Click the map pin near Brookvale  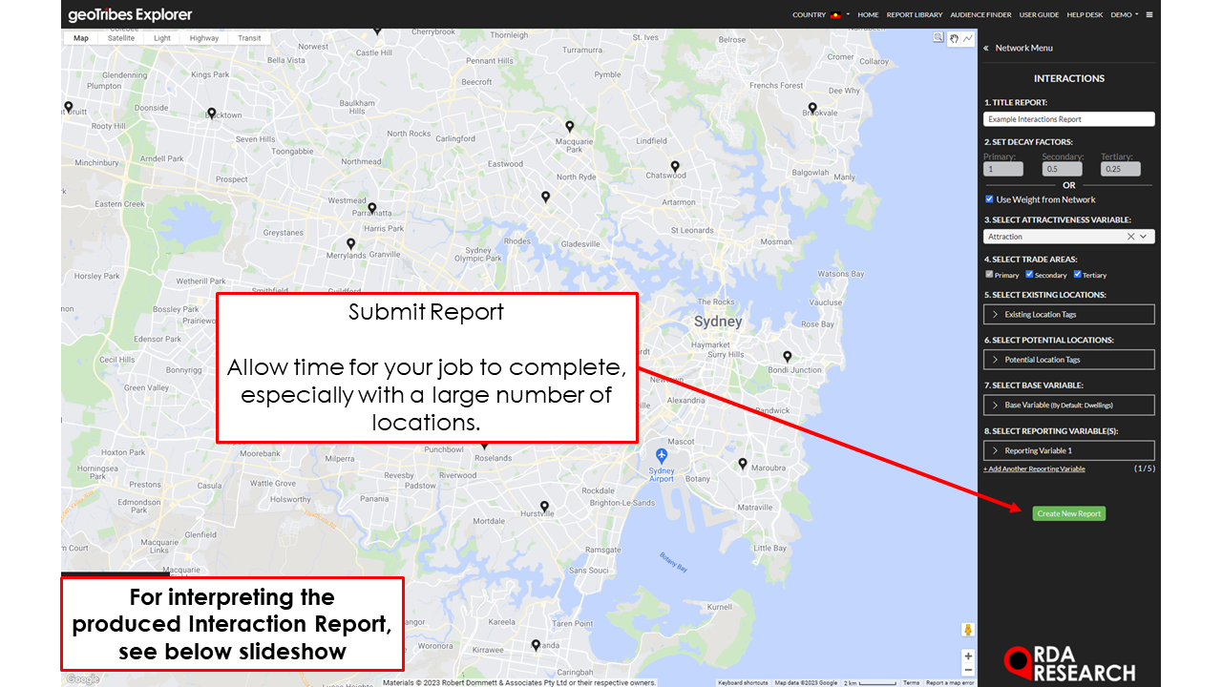[x=812, y=108]
